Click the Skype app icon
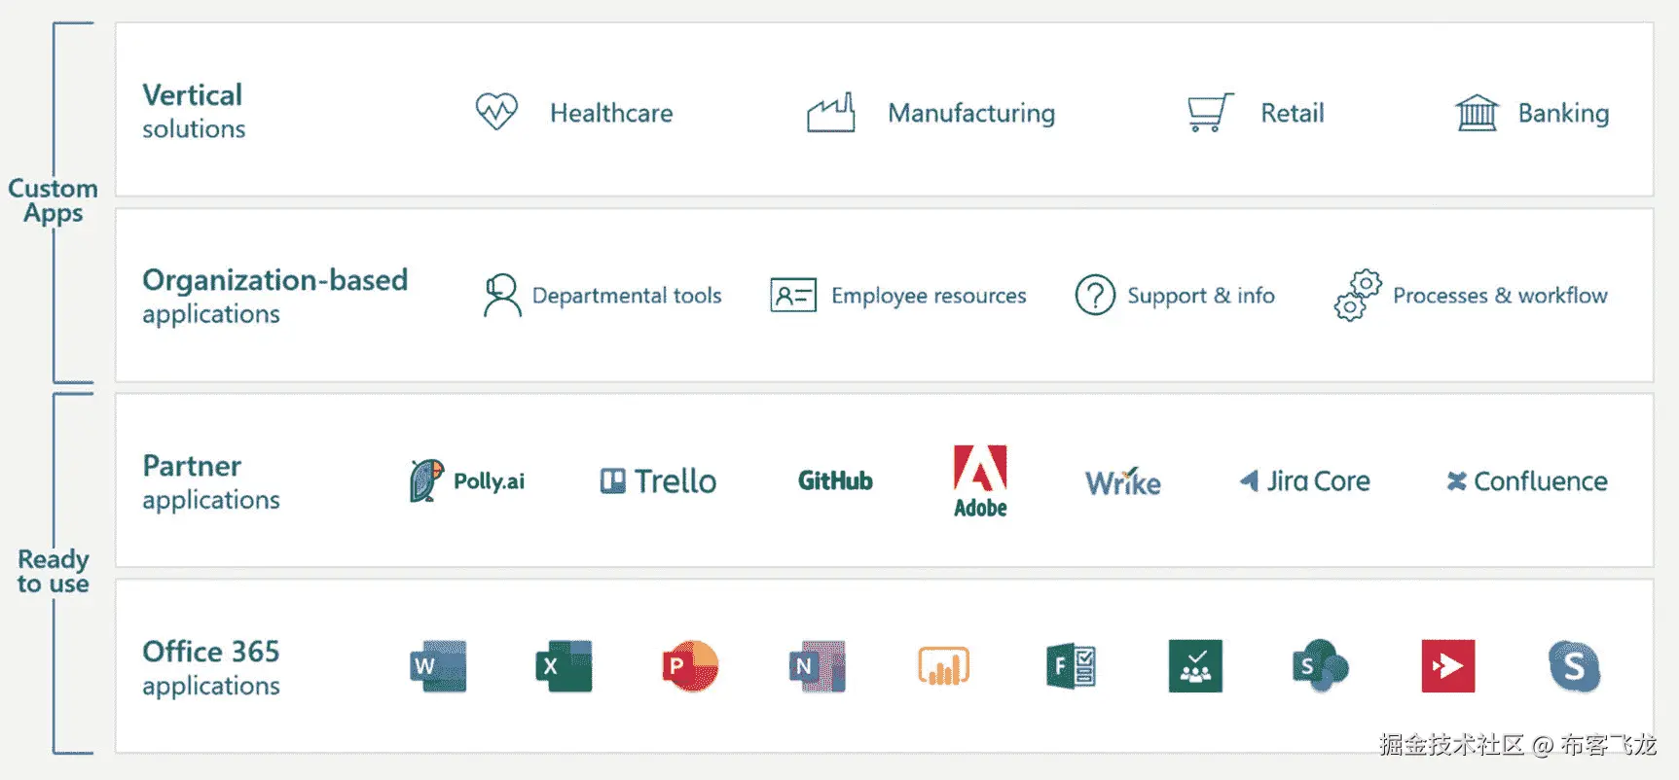Image resolution: width=1679 pixels, height=780 pixels. pyautogui.click(x=1574, y=666)
